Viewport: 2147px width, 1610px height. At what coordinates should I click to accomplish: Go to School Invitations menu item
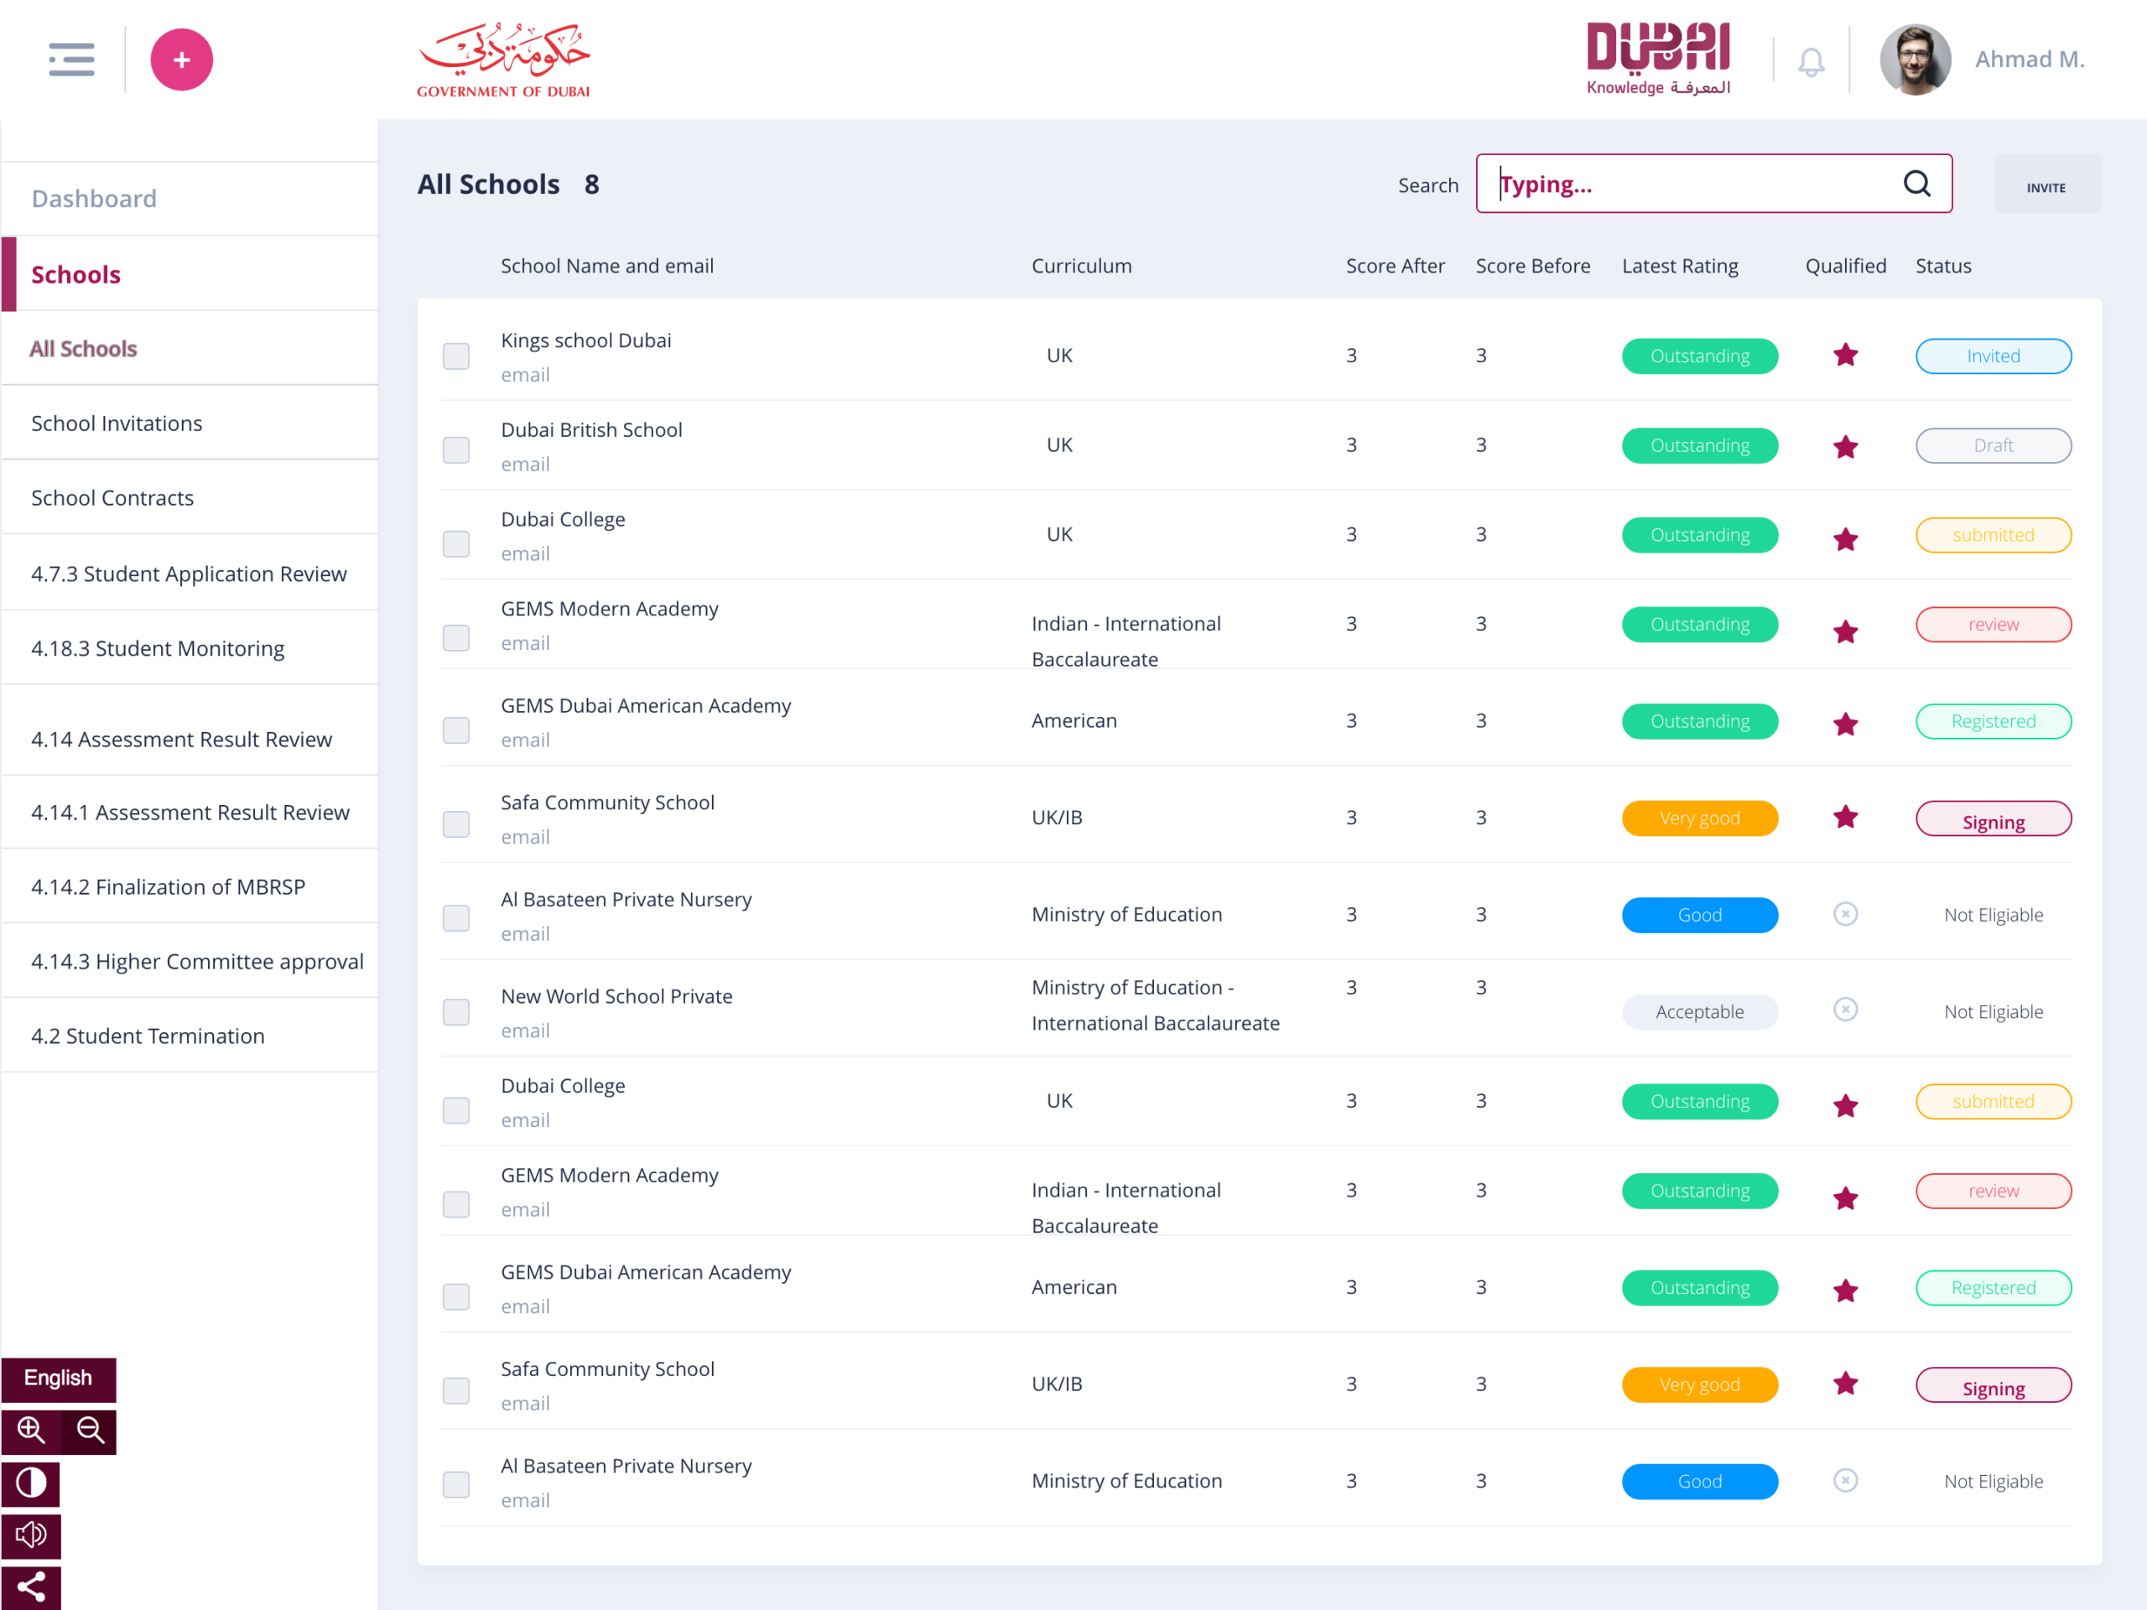[x=117, y=423]
